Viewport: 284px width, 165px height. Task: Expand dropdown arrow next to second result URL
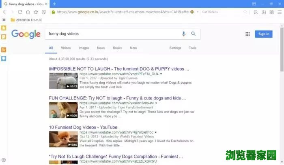click(x=157, y=104)
